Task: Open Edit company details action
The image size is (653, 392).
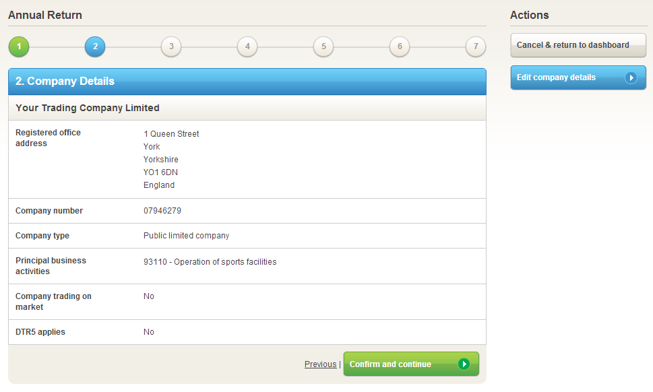Action: [x=557, y=77]
